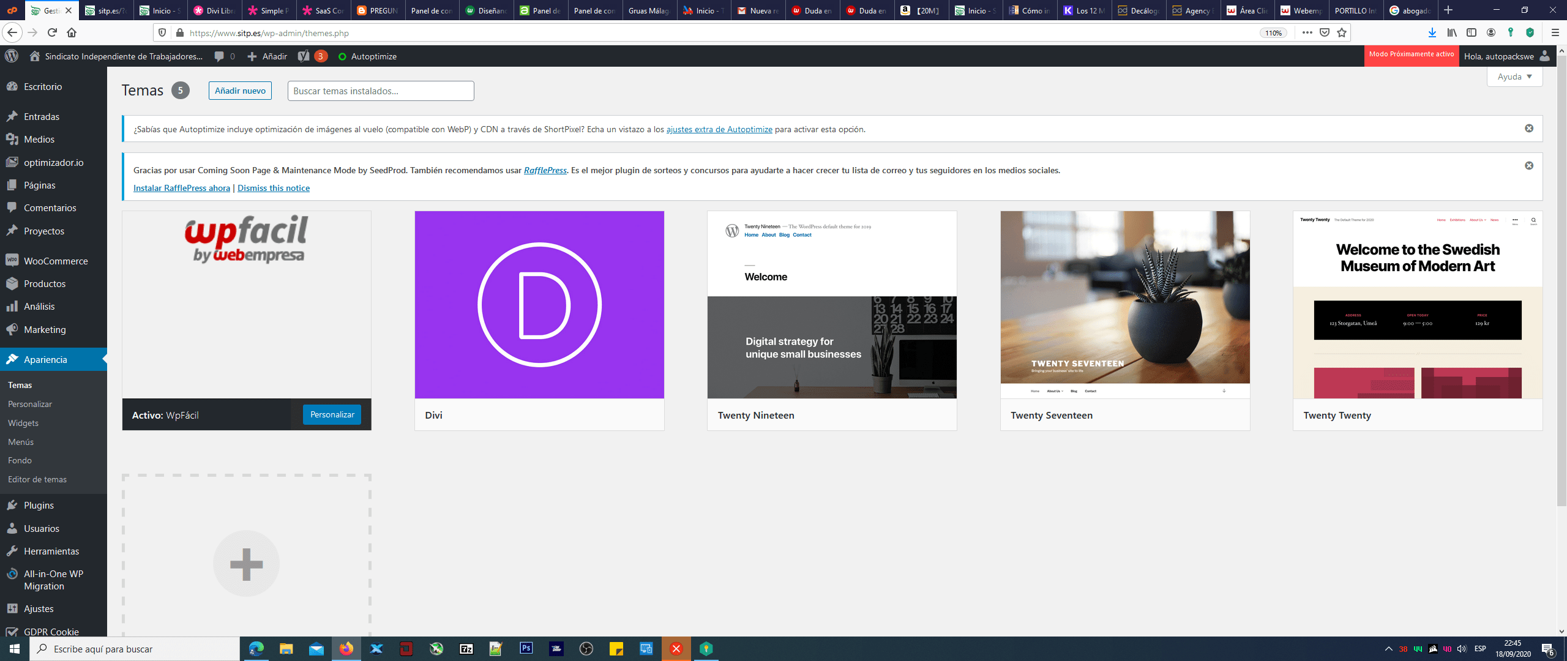Select the Twenty Twenty theme thumbnail
The image size is (1567, 661).
pyautogui.click(x=1418, y=305)
